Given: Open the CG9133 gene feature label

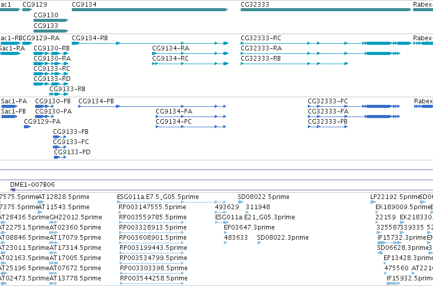Looking at the screenshot, I should click(x=46, y=25).
